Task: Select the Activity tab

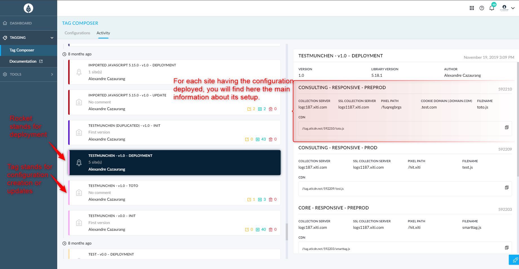Action: 103,33
